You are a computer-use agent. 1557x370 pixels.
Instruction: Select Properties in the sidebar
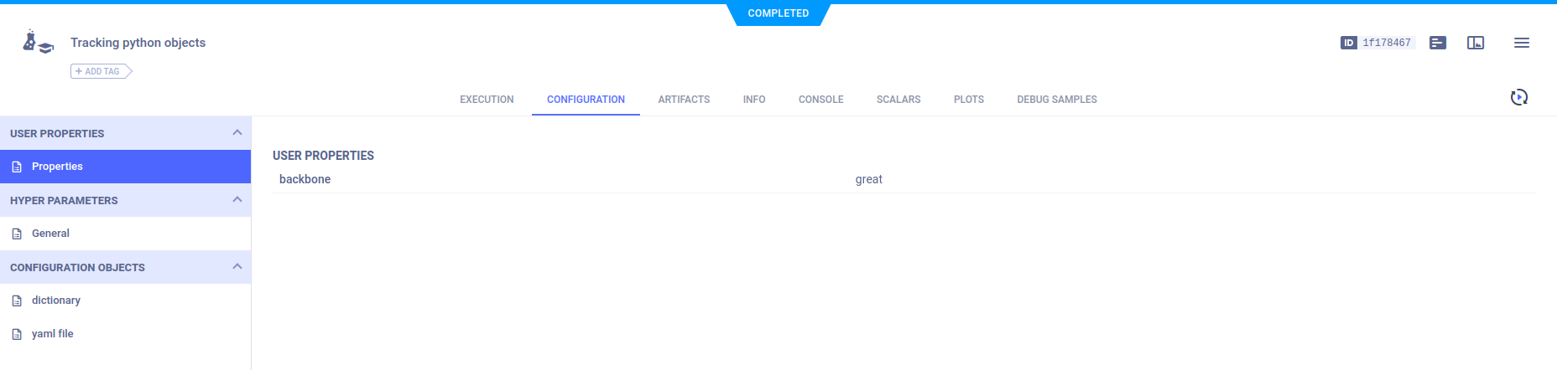pyautogui.click(x=57, y=167)
